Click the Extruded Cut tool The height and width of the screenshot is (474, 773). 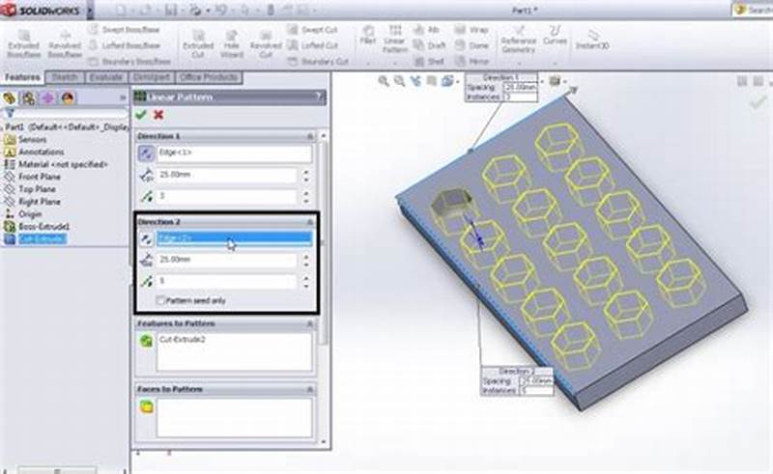point(198,43)
